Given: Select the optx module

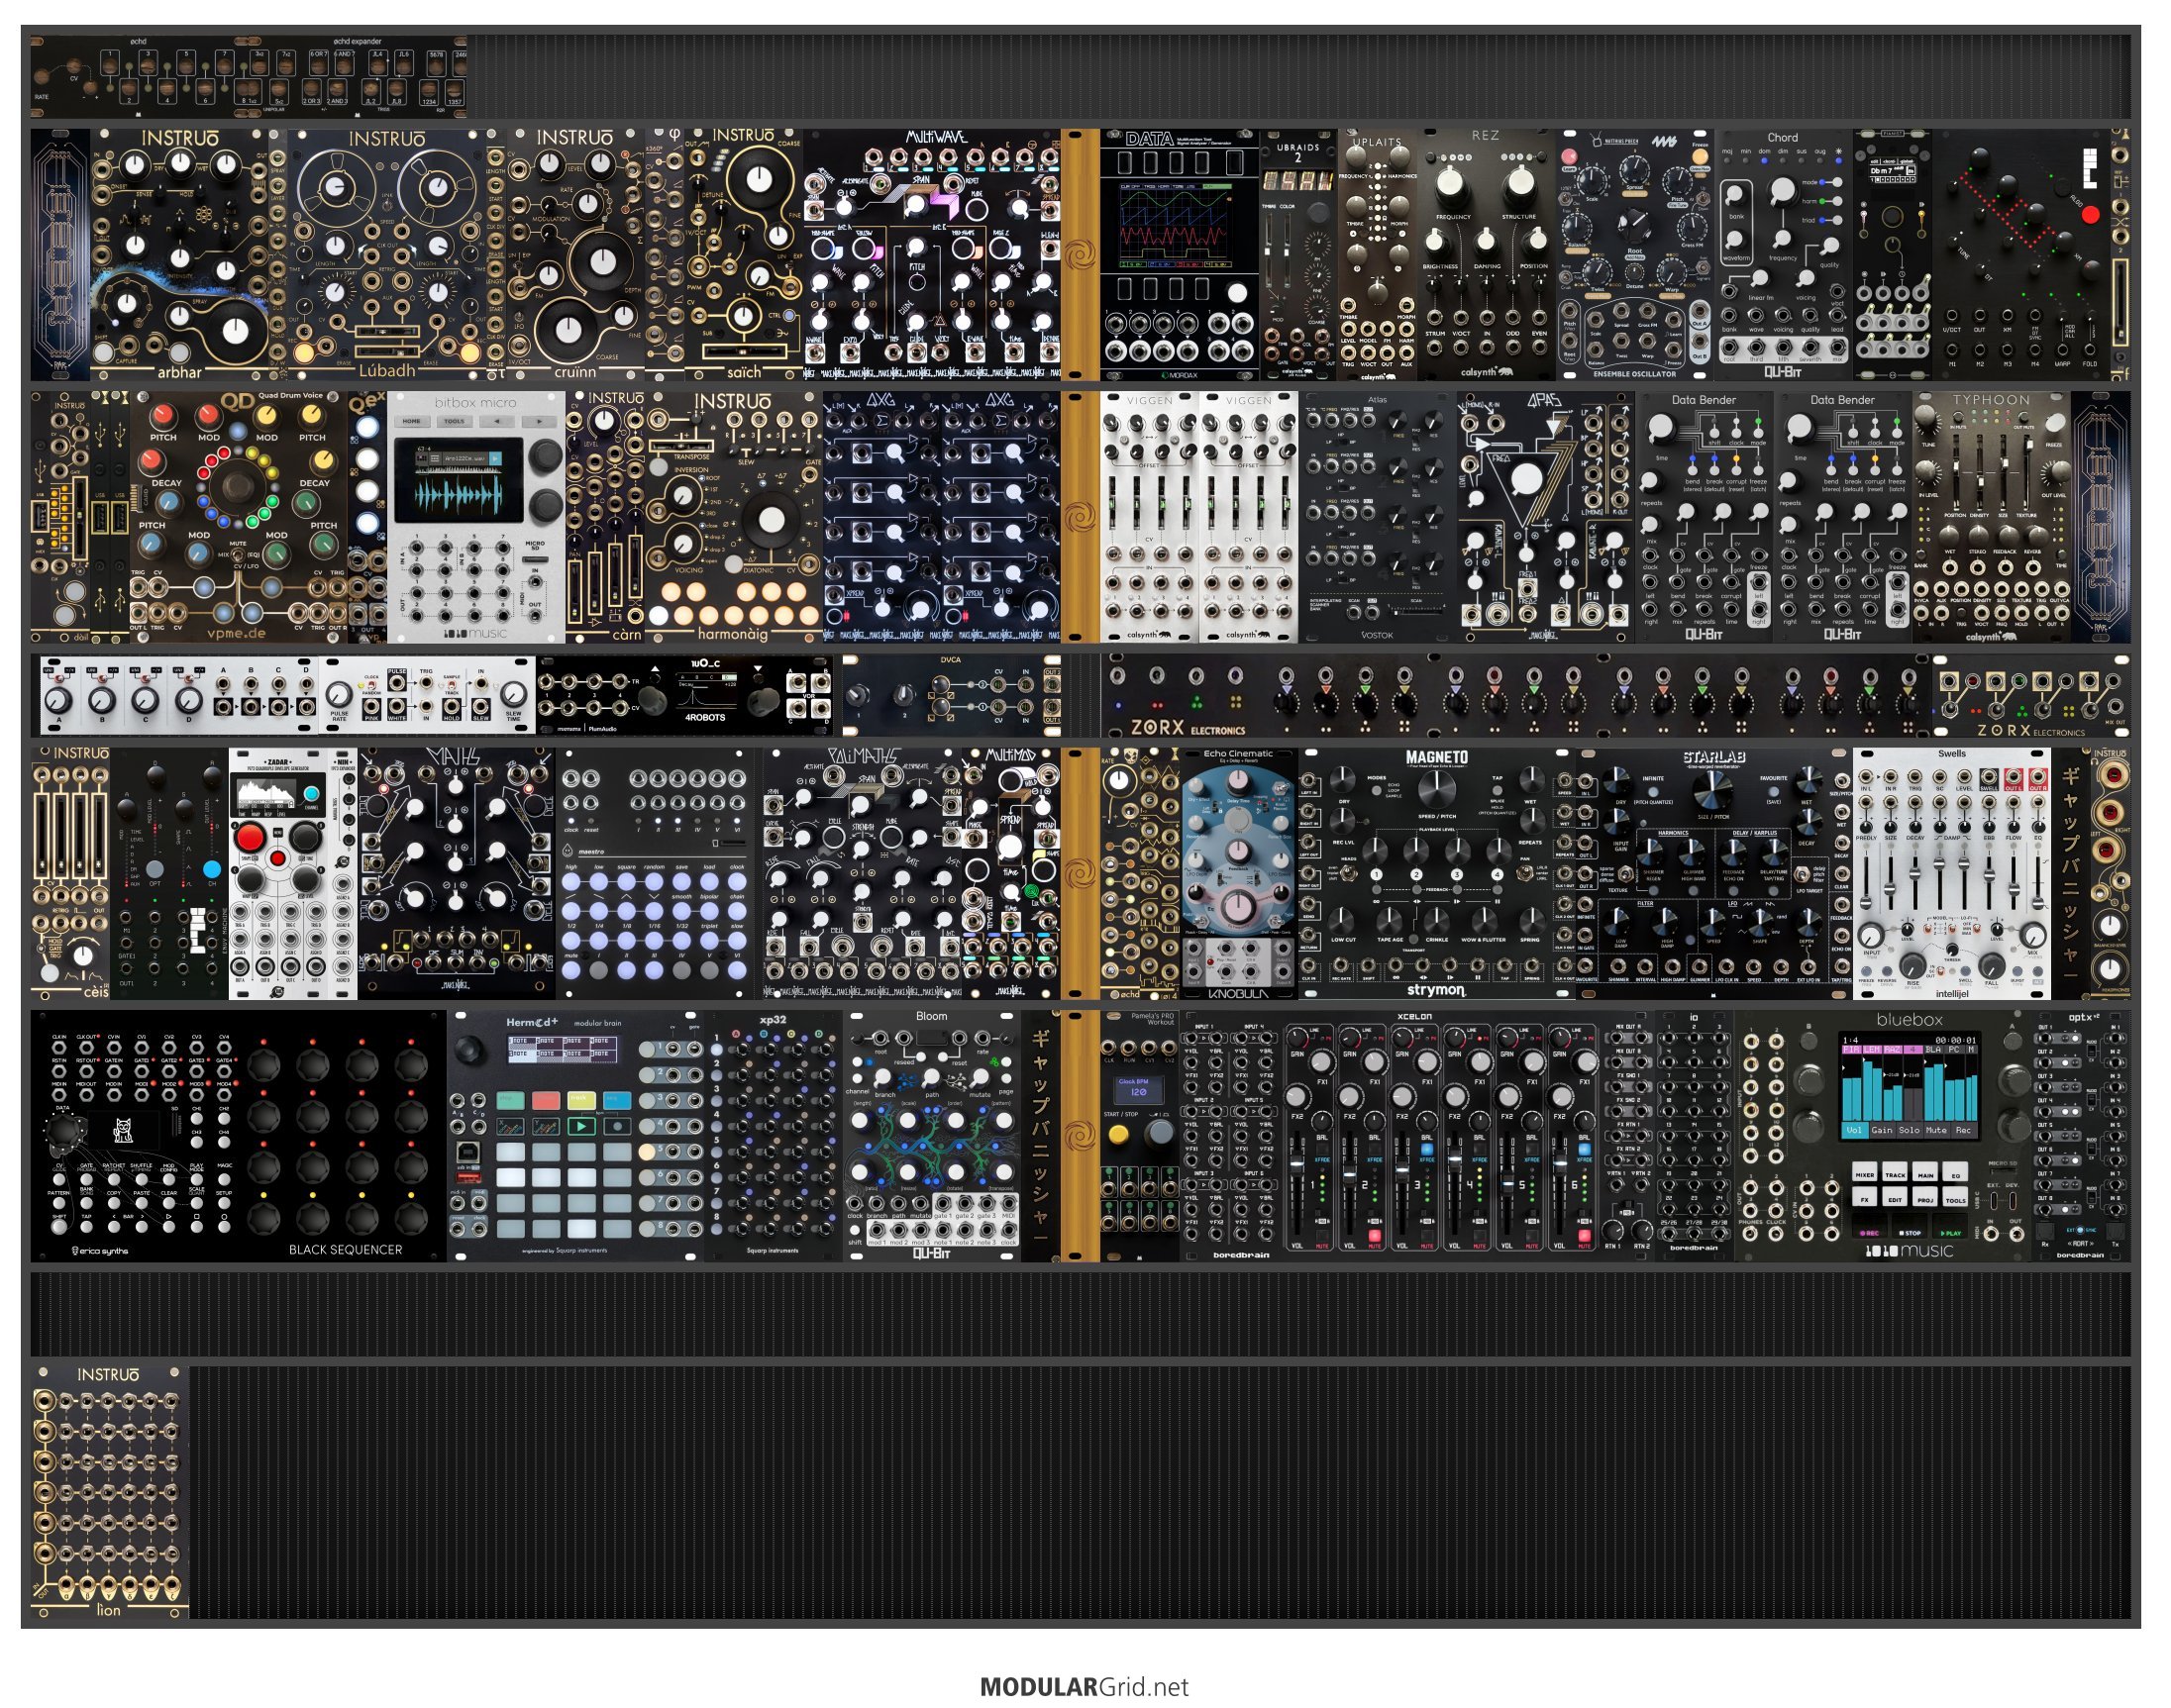Looking at the screenshot, I should pyautogui.click(x=2081, y=1136).
